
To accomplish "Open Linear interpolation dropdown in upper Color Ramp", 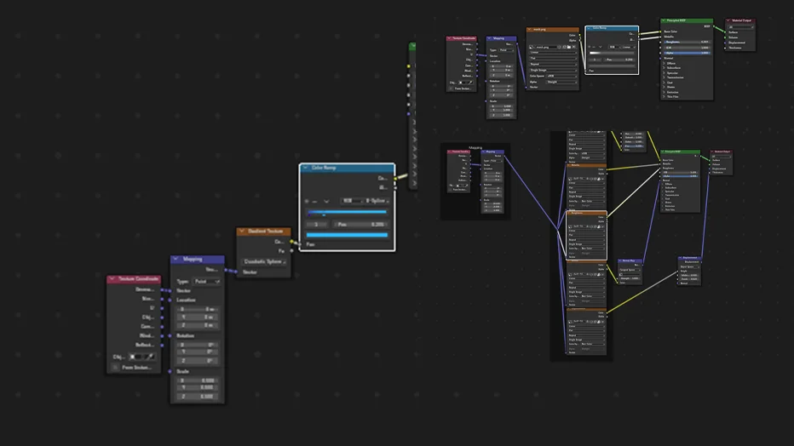I will [629, 47].
